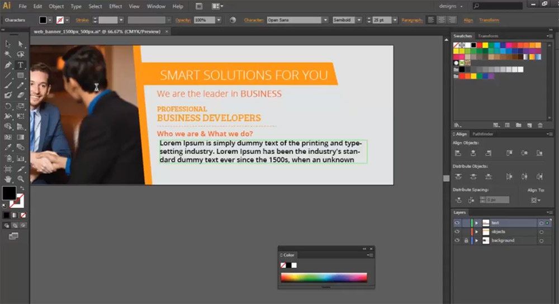Viewport: 559px width, 304px height.
Task: Select the Line Segment tool
Action: pyautogui.click(x=8, y=75)
